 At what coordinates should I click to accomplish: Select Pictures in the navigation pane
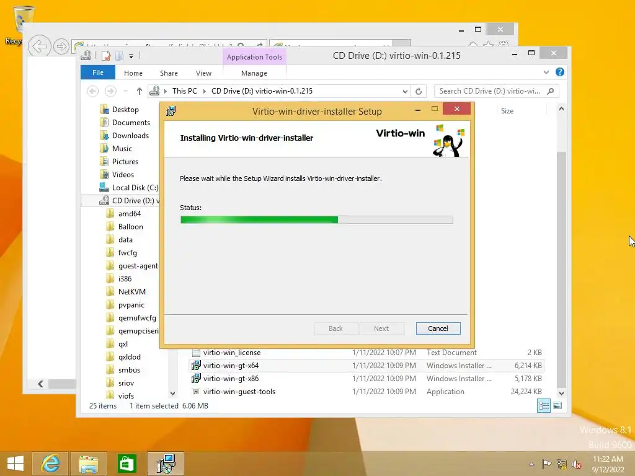125,161
